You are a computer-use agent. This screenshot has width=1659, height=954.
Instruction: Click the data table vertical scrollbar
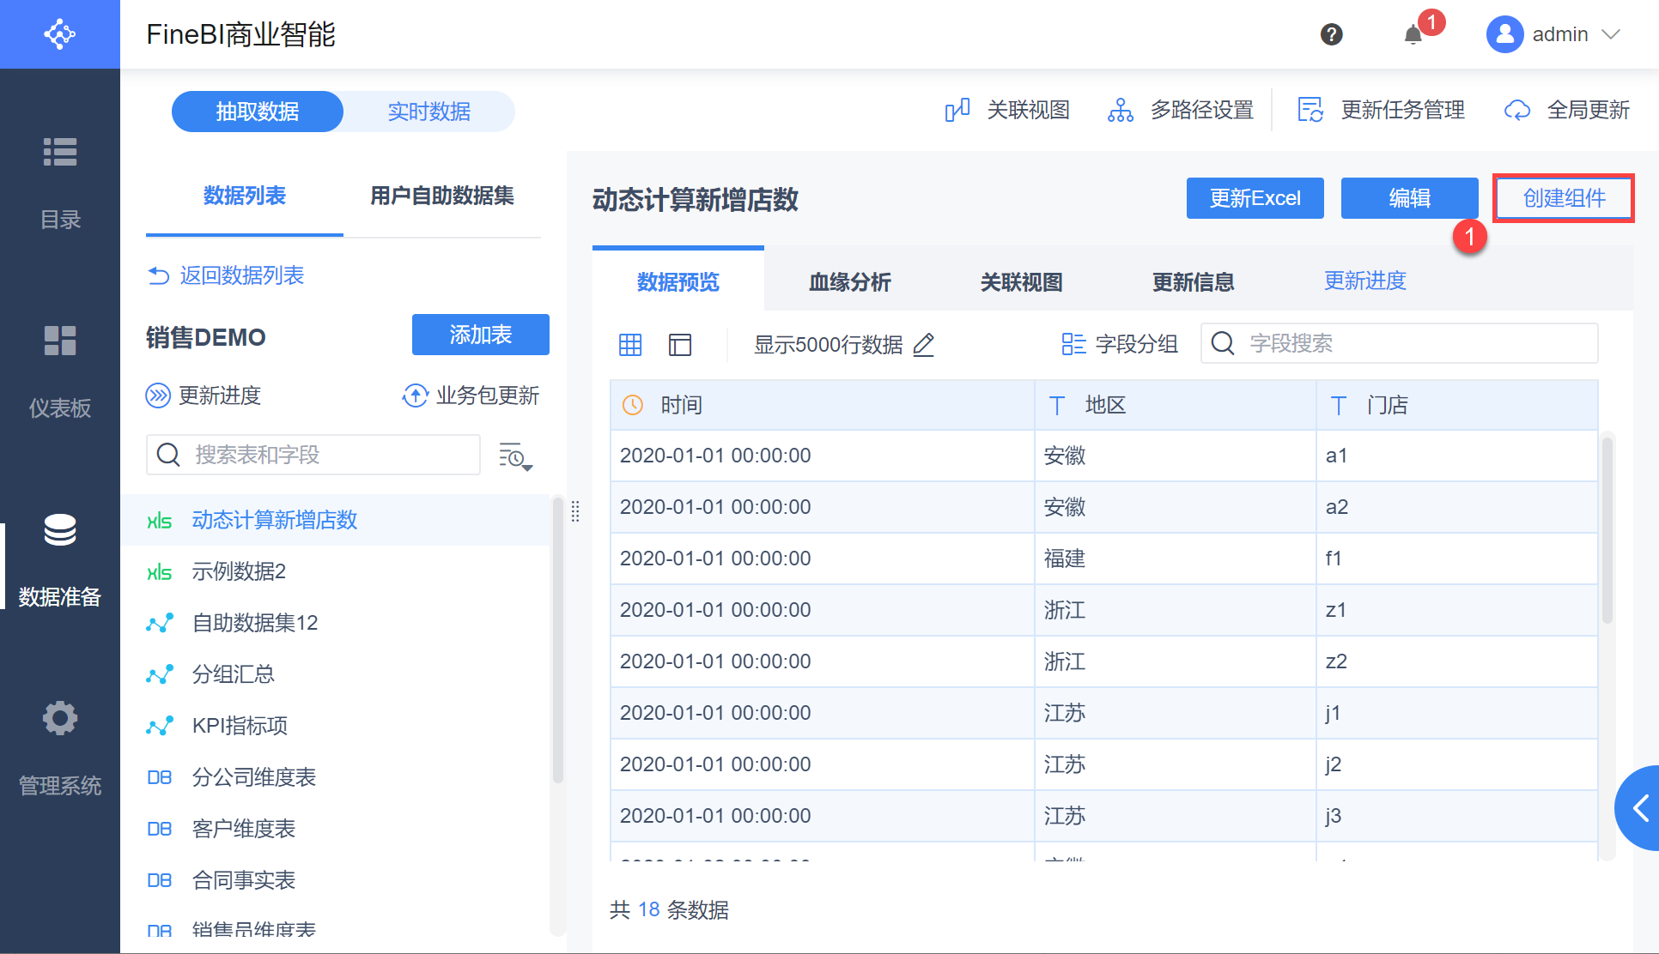[x=1607, y=532]
